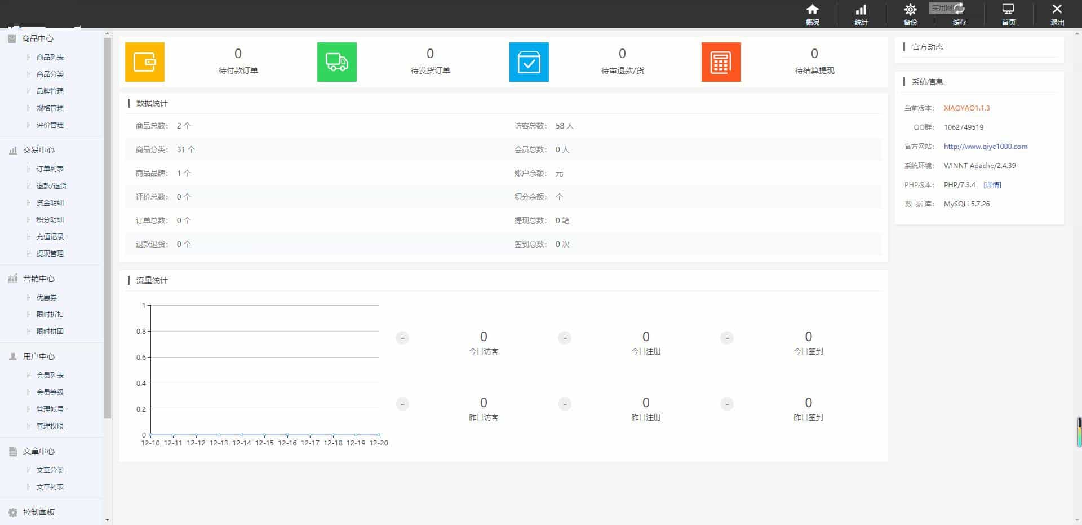Go to 退款/退货
Image resolution: width=1082 pixels, height=525 pixels.
[x=51, y=186]
